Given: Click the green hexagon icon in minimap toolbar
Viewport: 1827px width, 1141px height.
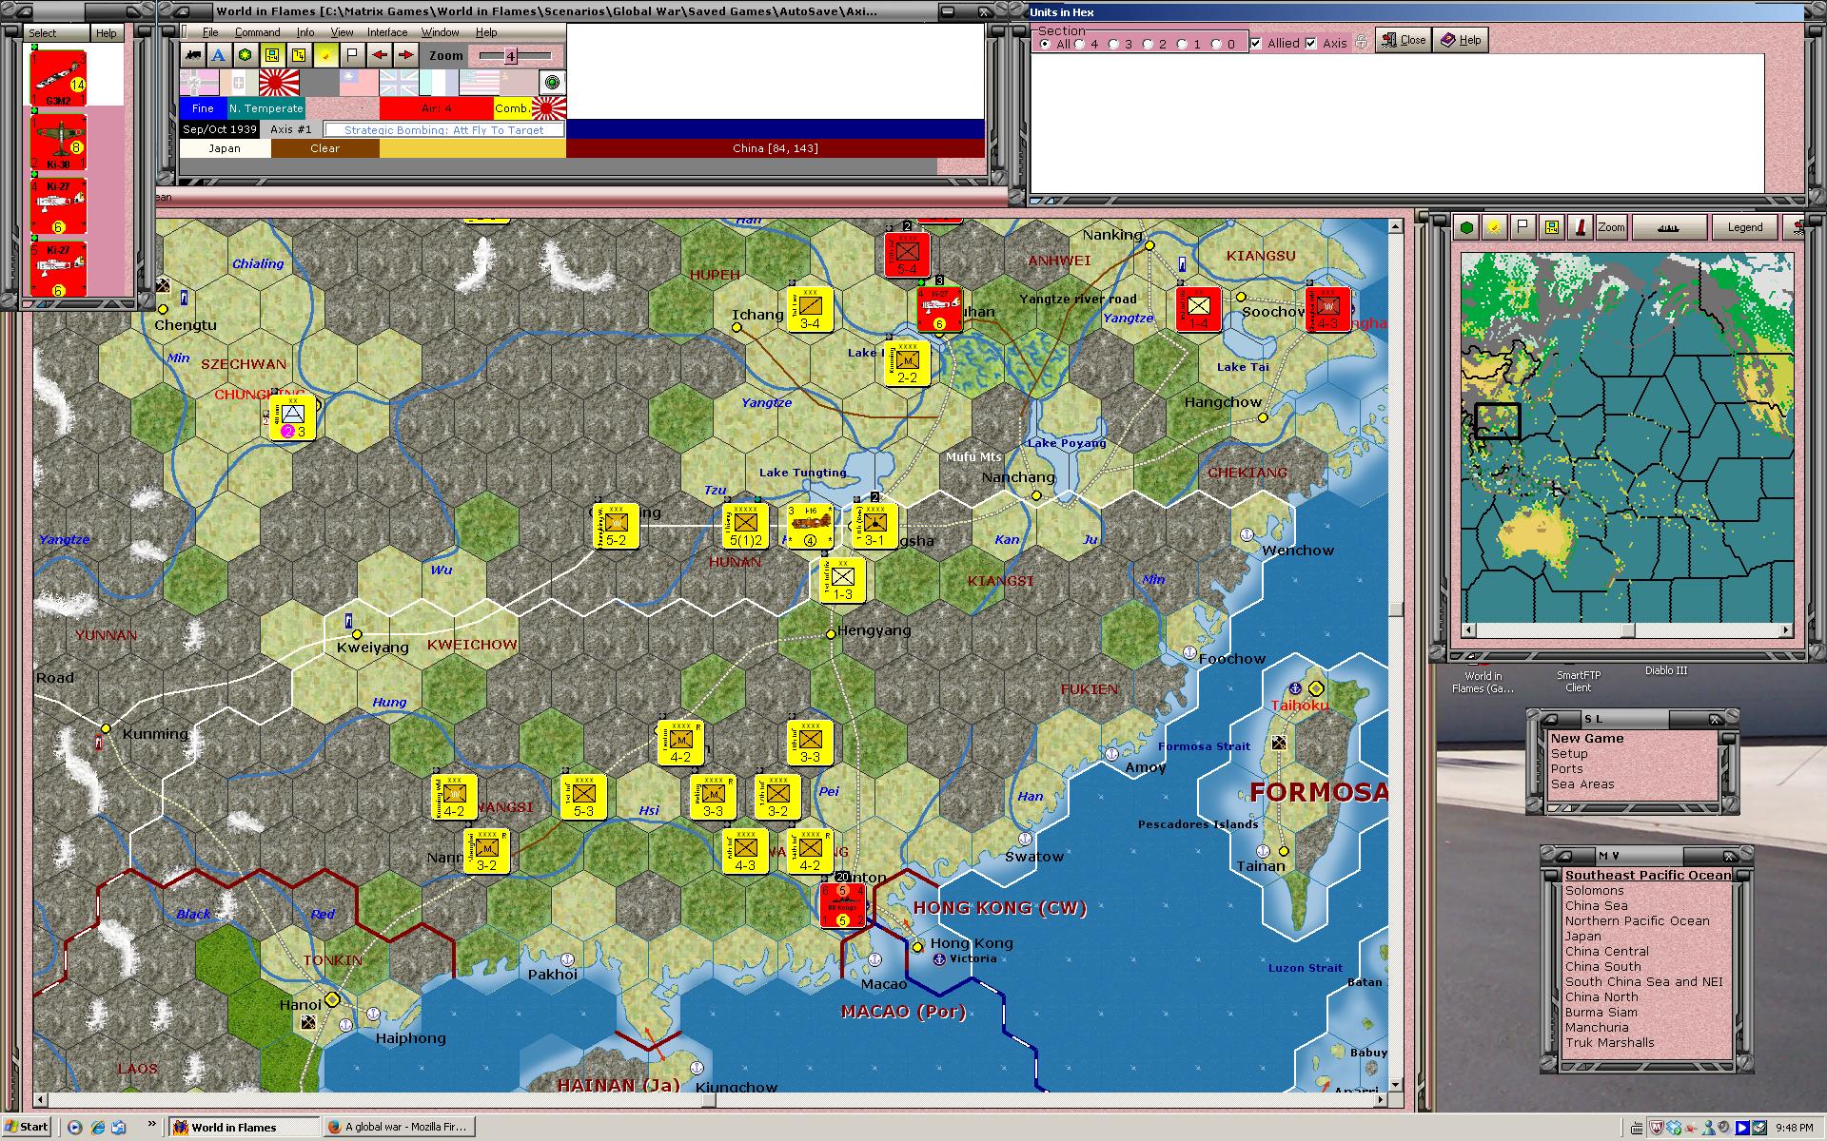Looking at the screenshot, I should (1467, 227).
